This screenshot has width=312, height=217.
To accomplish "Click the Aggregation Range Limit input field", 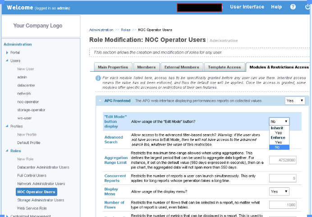I will tap(282, 160).
